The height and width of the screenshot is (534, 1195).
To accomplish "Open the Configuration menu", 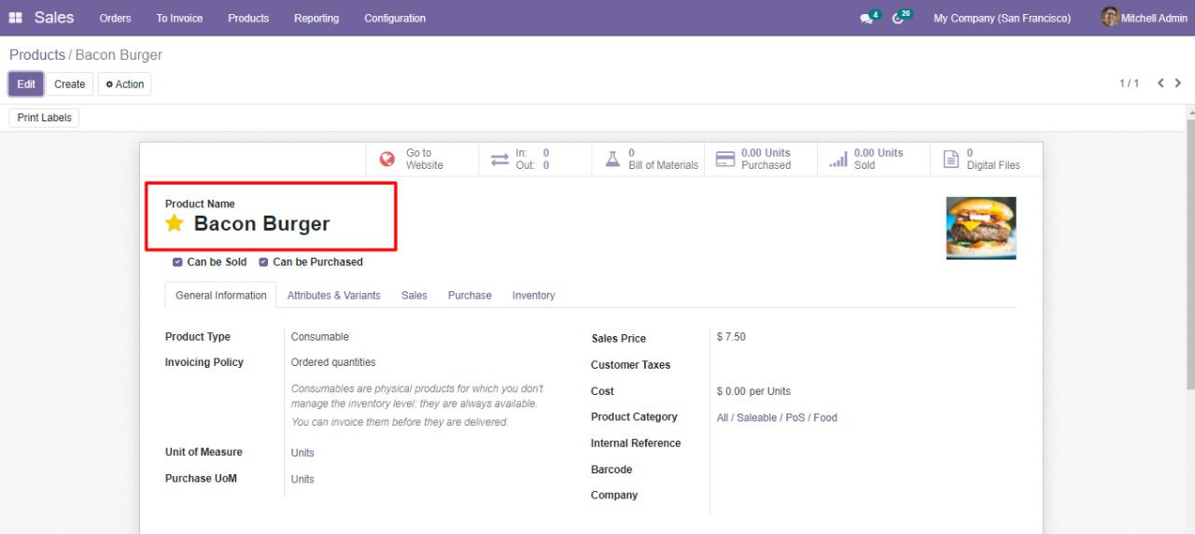I will point(395,19).
